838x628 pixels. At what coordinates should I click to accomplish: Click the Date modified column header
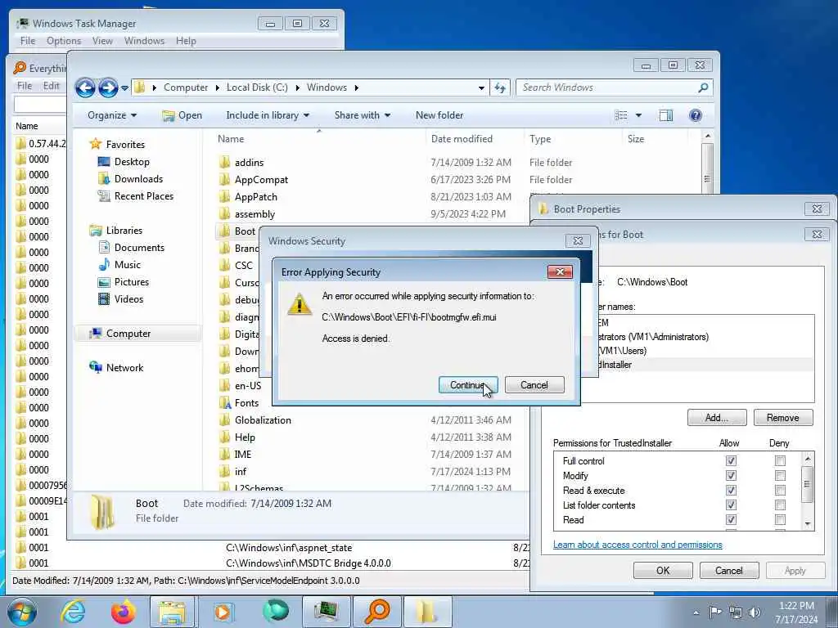462,139
